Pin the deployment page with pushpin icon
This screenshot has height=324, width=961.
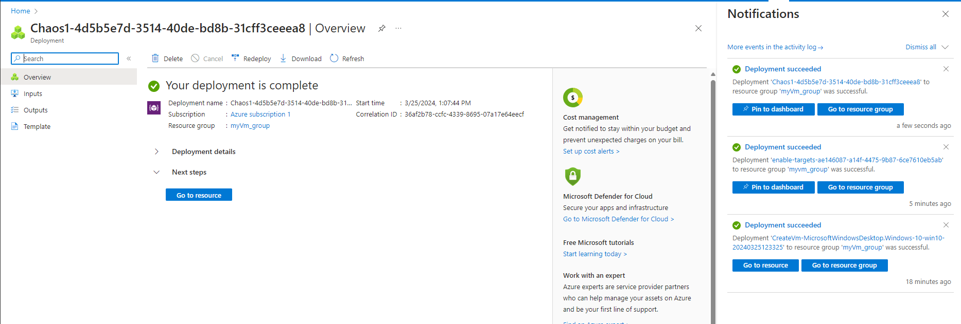click(381, 28)
